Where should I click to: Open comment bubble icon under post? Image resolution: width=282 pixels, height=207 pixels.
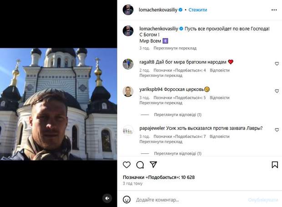pyautogui.click(x=140, y=165)
